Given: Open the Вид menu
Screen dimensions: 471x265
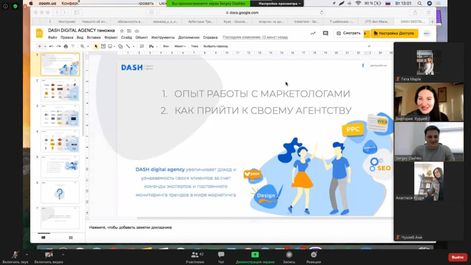Looking at the screenshot, I should tap(80, 38).
